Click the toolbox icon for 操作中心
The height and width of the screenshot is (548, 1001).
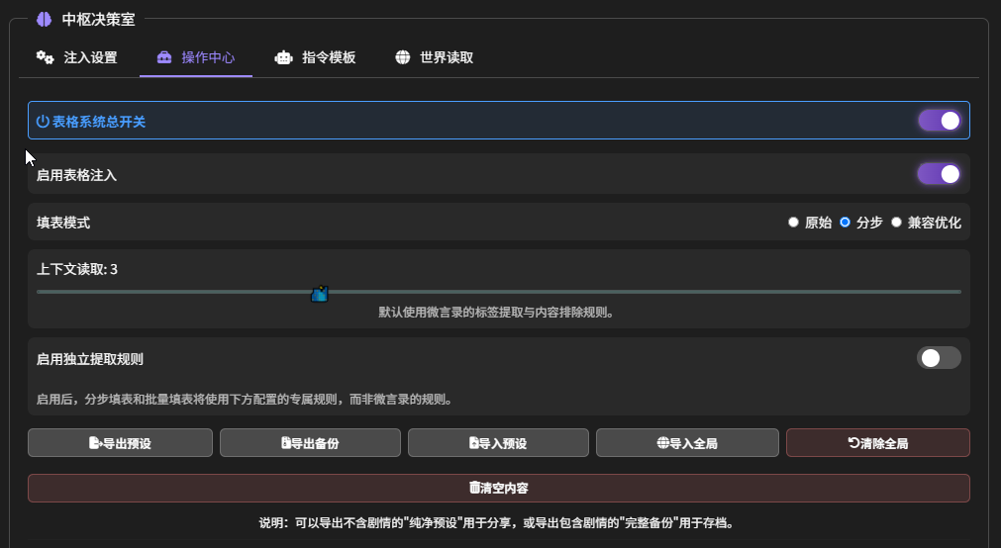tap(164, 57)
